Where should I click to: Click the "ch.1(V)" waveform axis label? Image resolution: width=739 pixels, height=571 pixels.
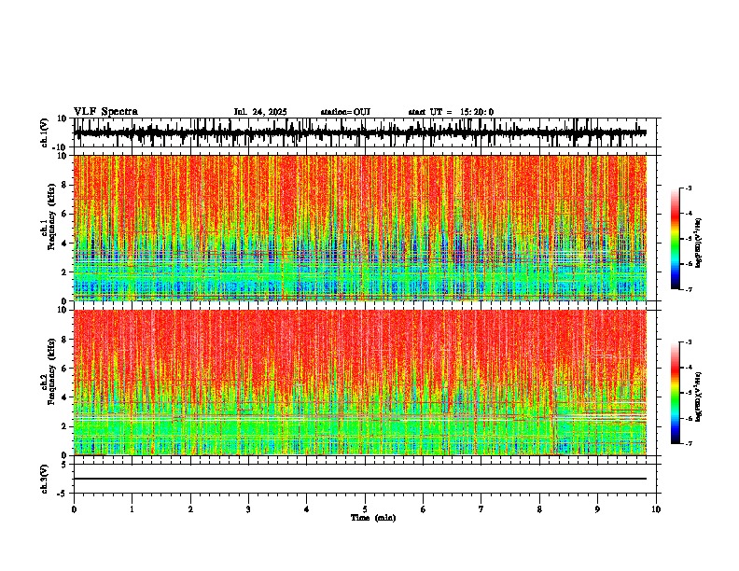[x=45, y=132]
